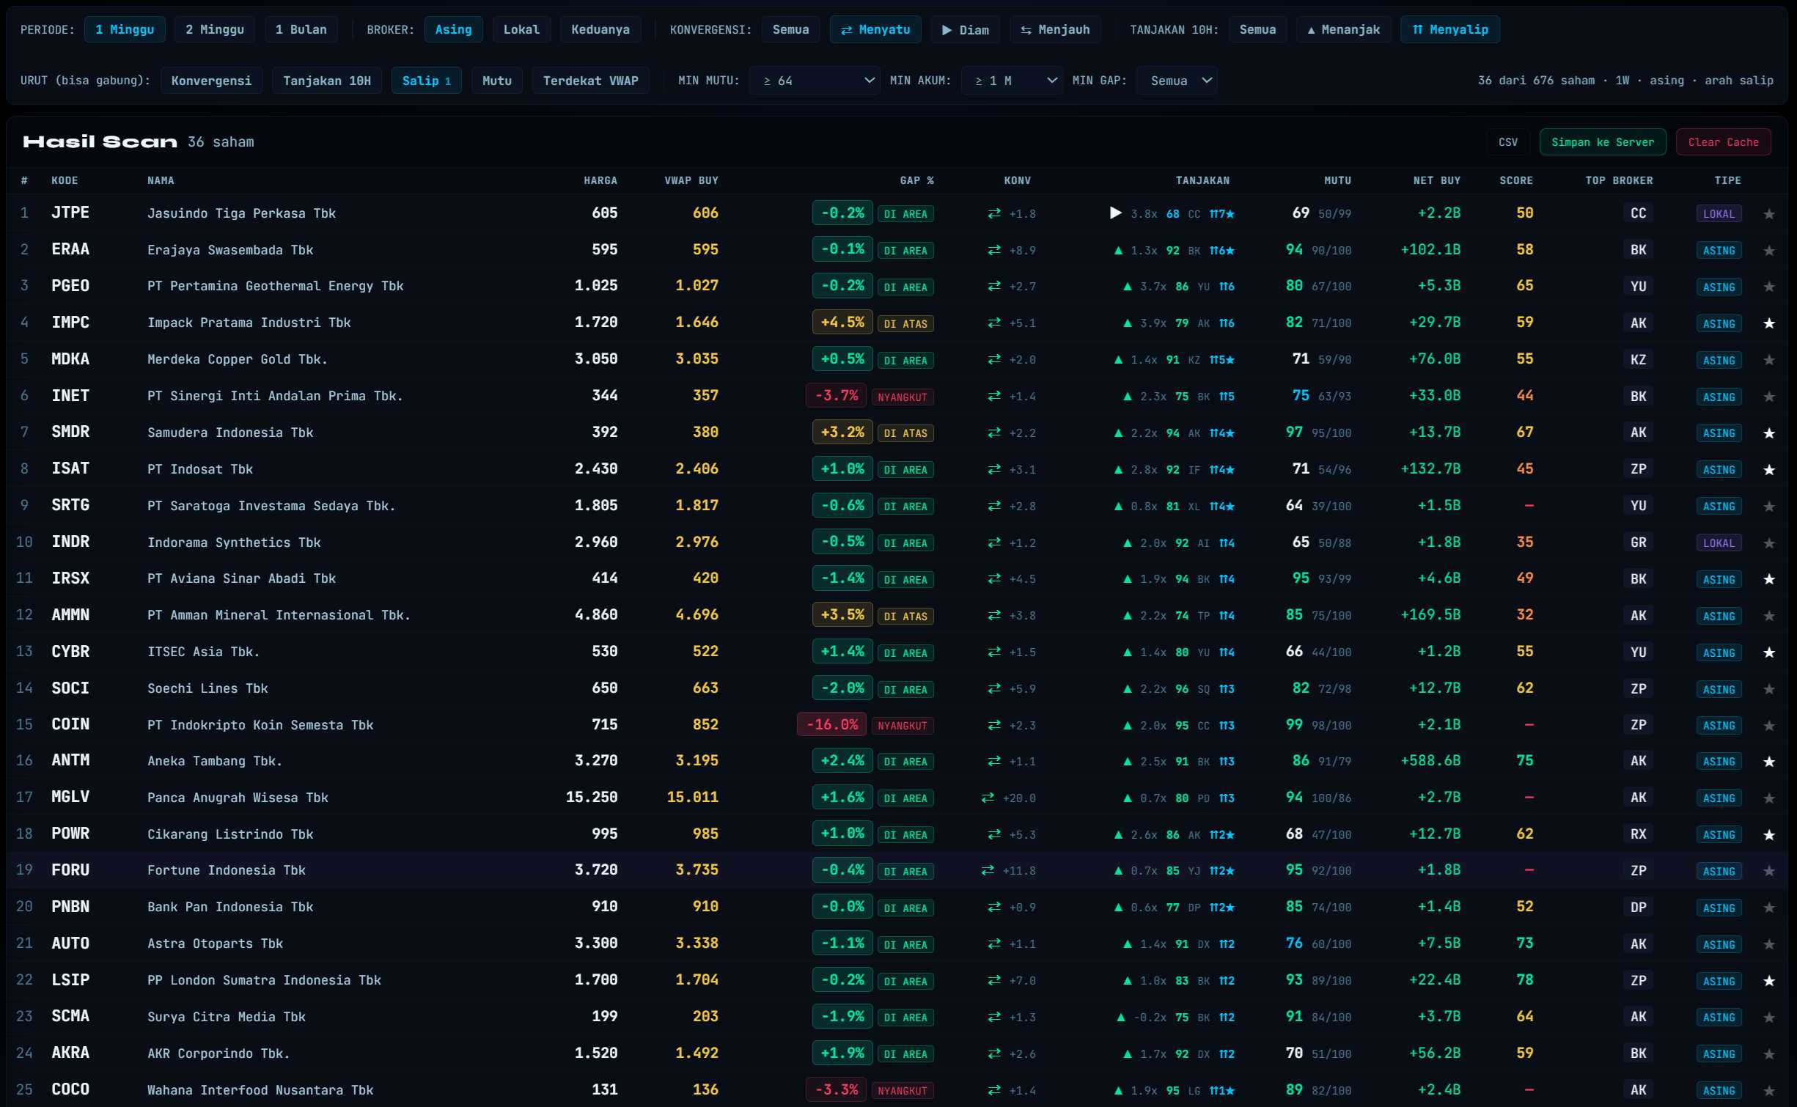Click the LOKAL tag on JTPE row

coord(1719,213)
